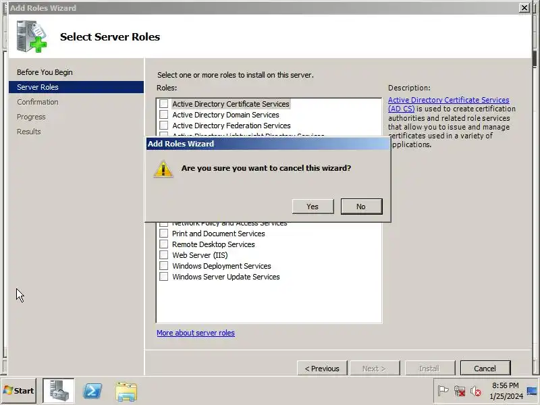Check Windows Server Update Services
This screenshot has height=405, width=540.
[163, 277]
